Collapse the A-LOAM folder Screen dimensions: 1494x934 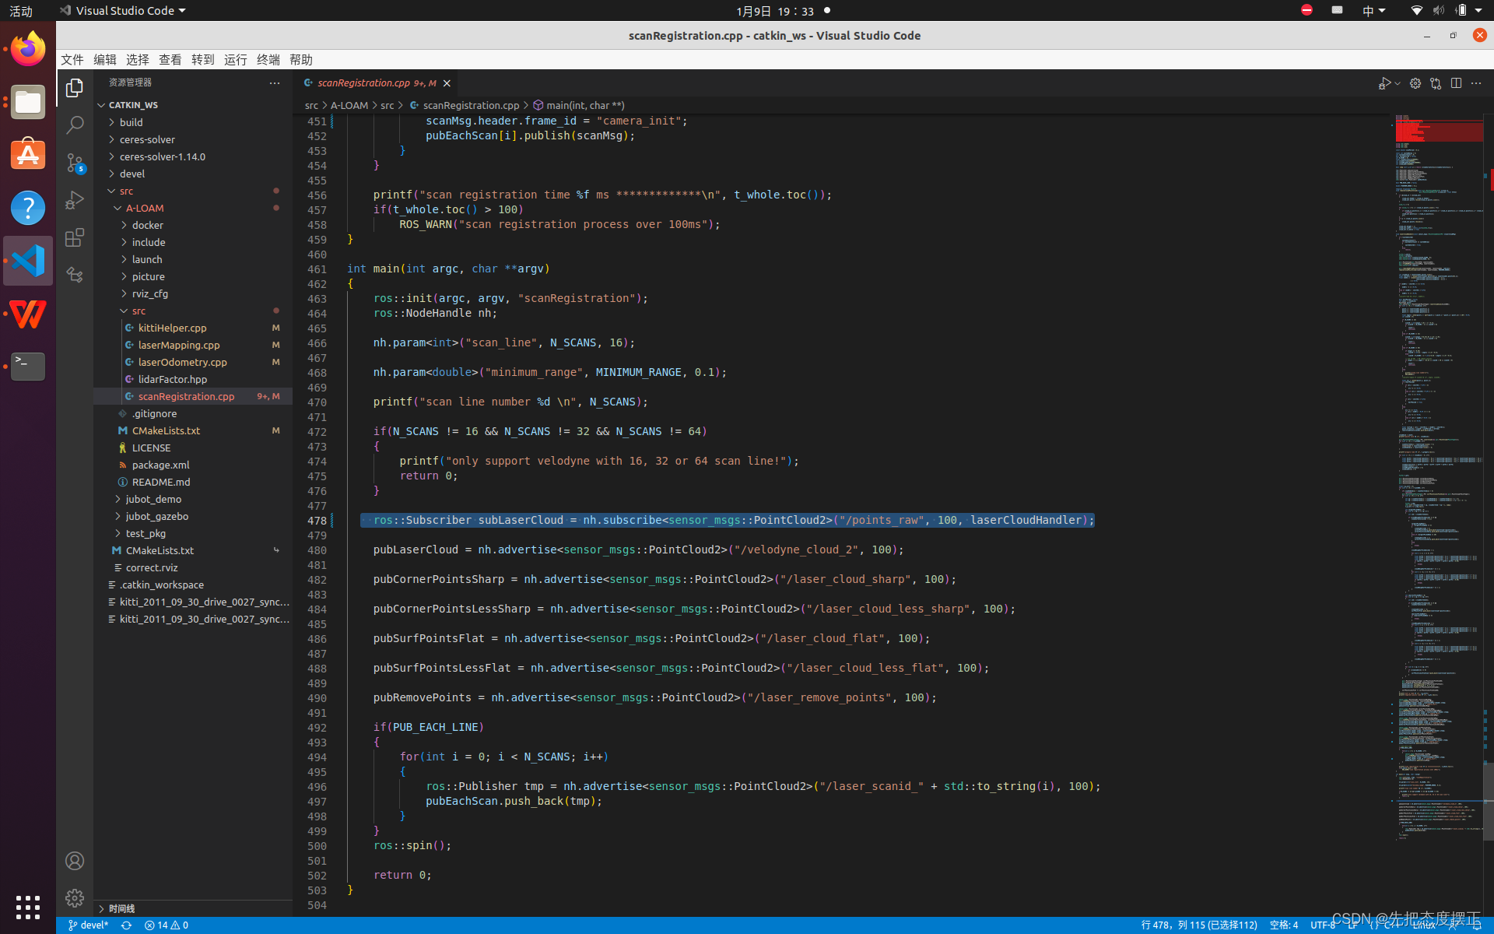pyautogui.click(x=144, y=208)
